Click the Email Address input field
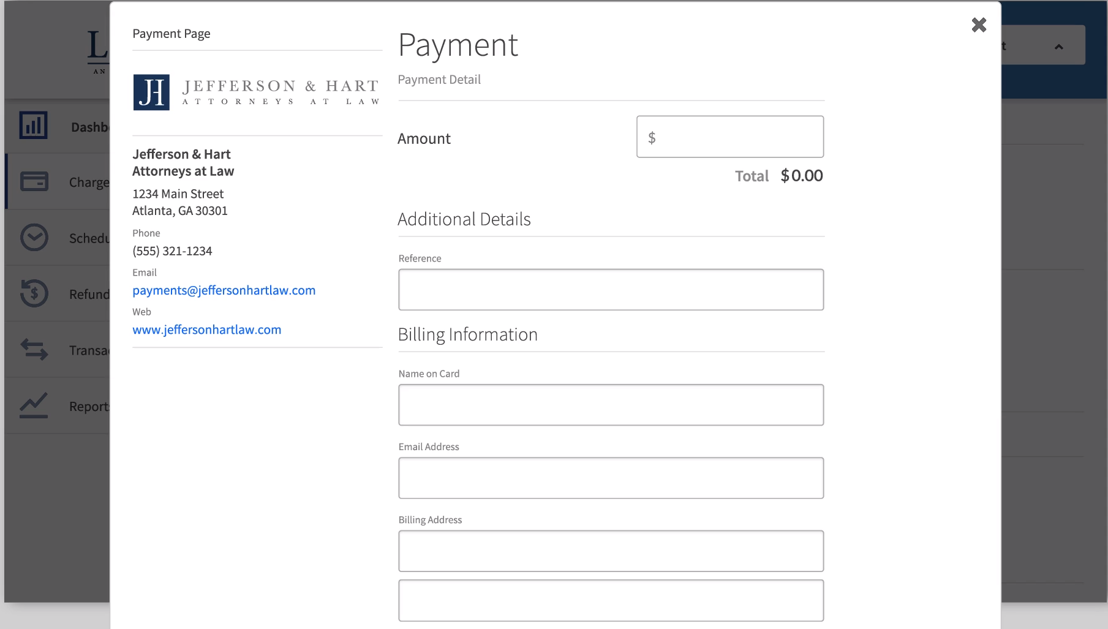 611,478
